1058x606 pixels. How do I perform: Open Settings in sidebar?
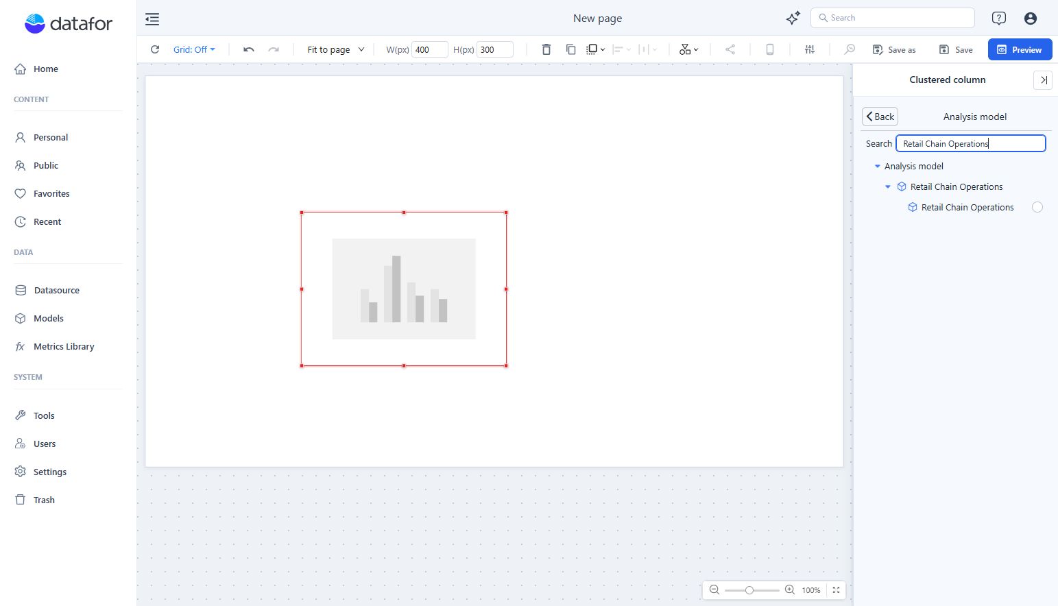40,472
